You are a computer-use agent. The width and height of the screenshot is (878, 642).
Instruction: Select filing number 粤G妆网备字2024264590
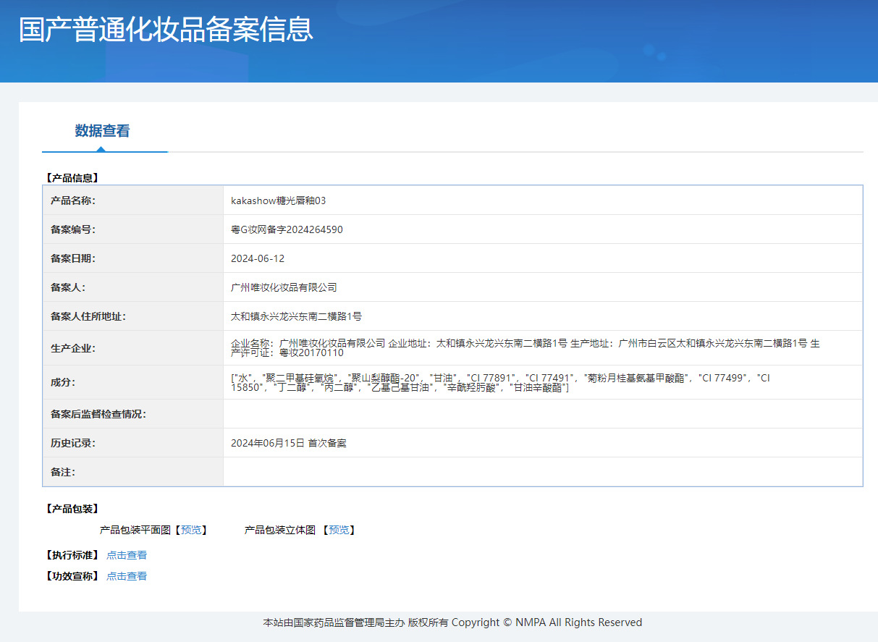287,229
